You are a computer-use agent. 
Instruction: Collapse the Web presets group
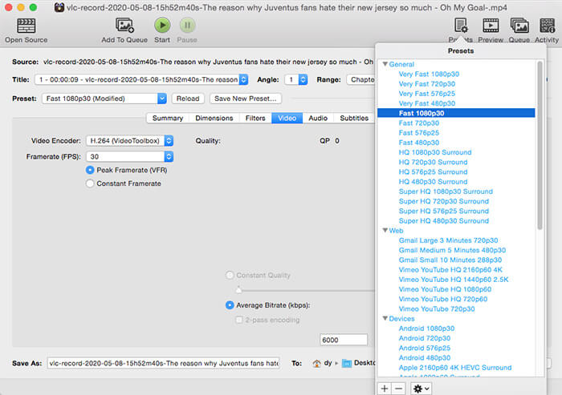(x=385, y=231)
